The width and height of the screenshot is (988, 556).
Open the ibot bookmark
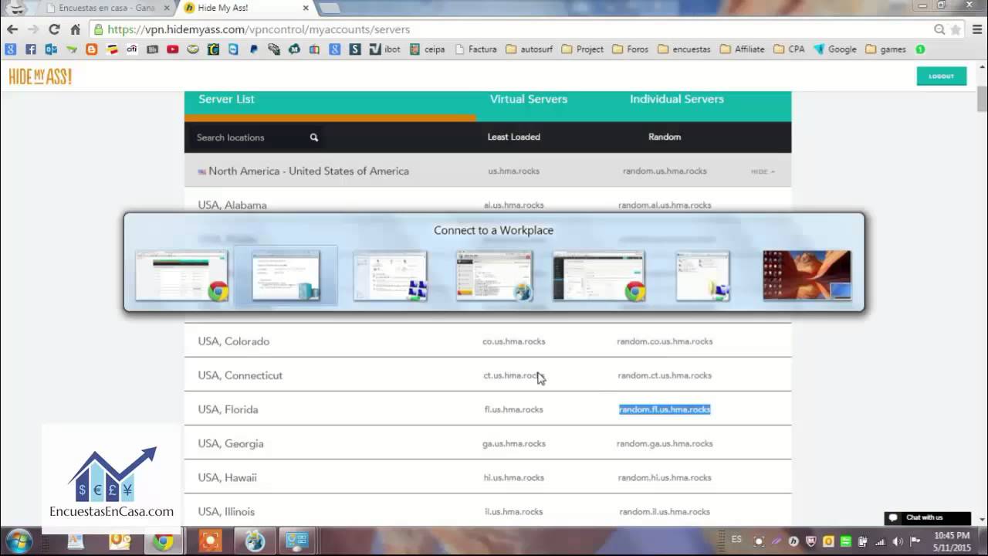(385, 49)
